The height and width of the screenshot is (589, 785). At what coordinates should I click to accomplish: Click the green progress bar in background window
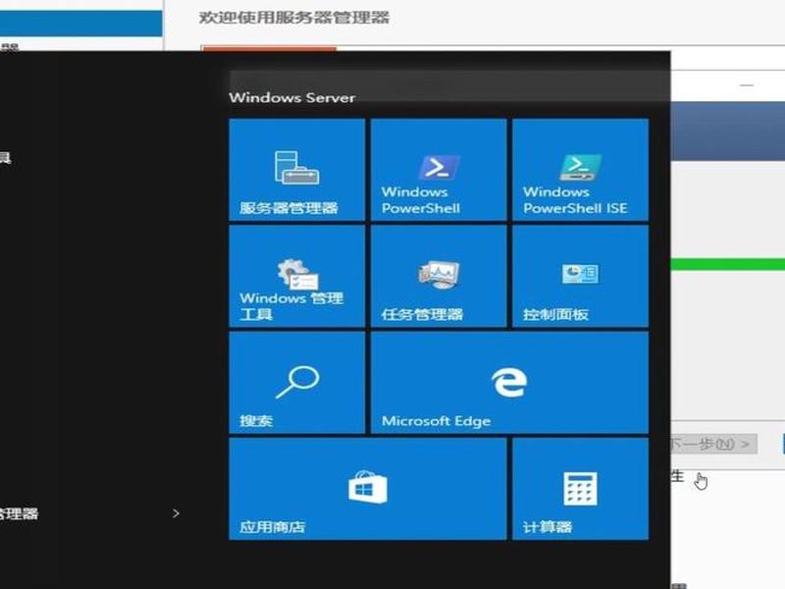click(x=728, y=264)
